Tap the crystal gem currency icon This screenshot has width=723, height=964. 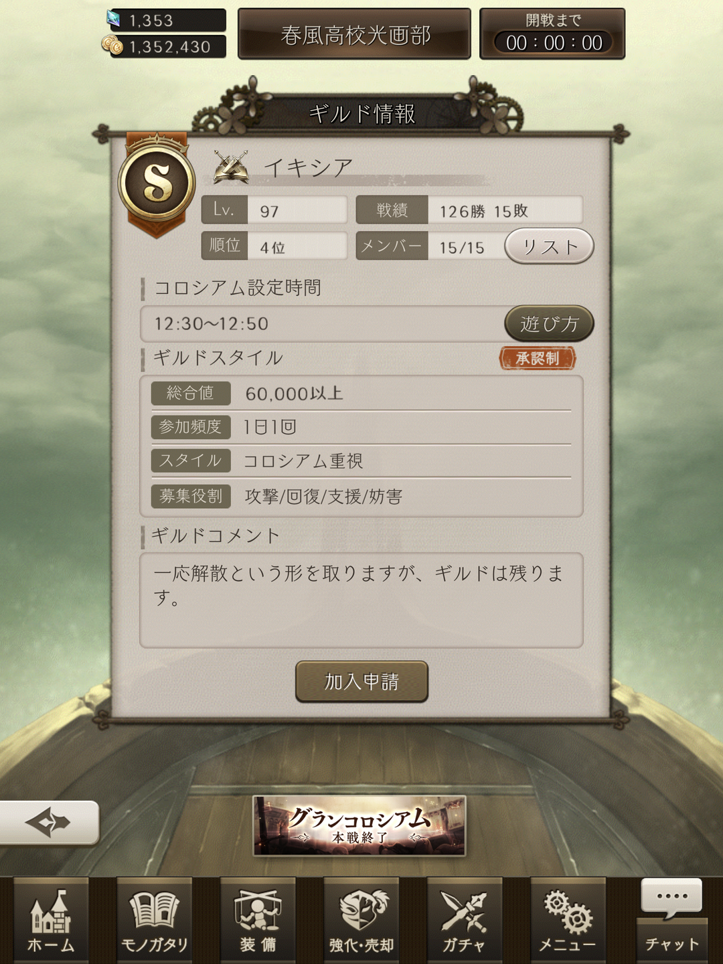pos(114,19)
